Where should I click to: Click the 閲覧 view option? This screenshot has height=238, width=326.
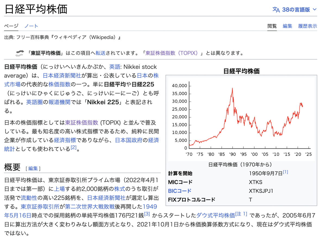(272, 26)
